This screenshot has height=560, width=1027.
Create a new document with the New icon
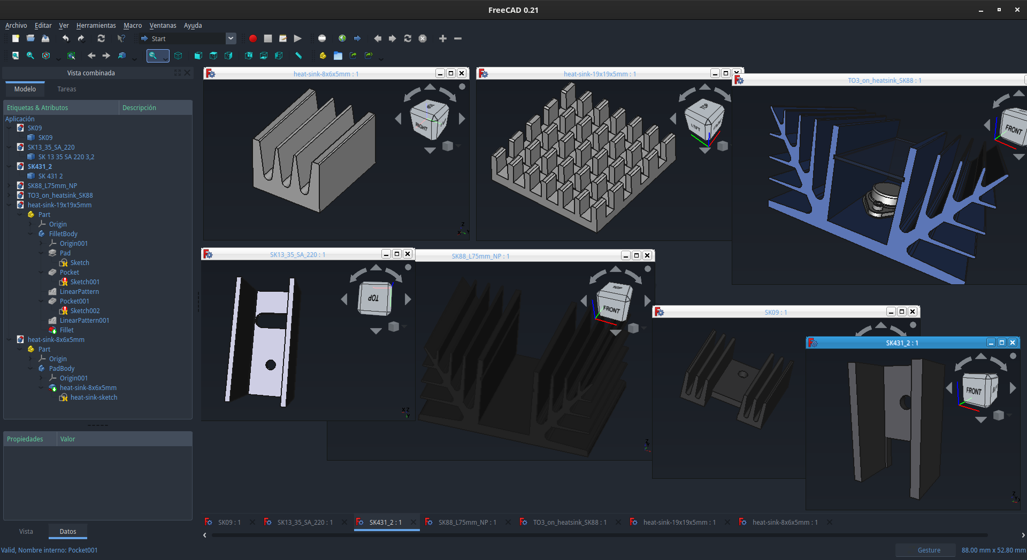16,38
